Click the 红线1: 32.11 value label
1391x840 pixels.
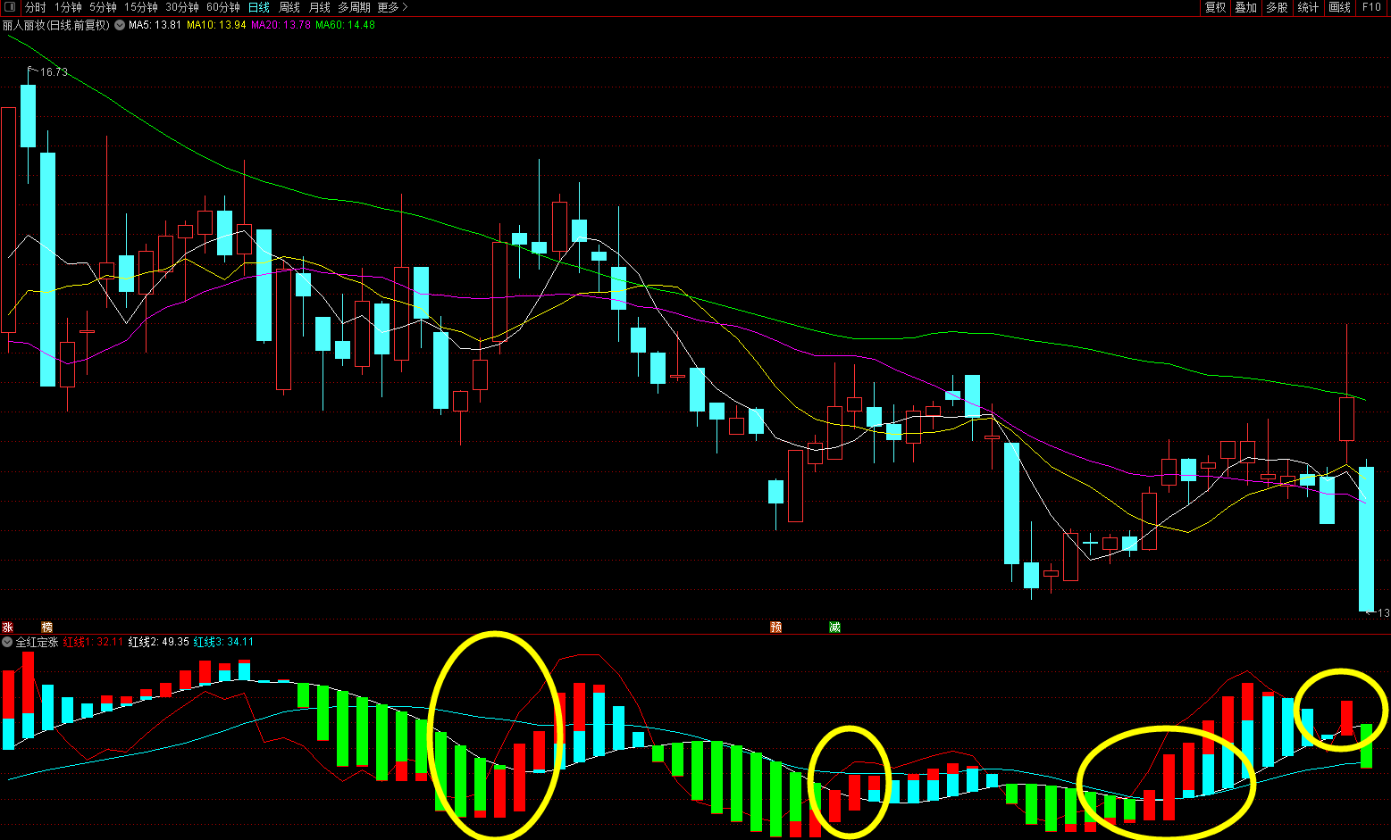[x=93, y=642]
